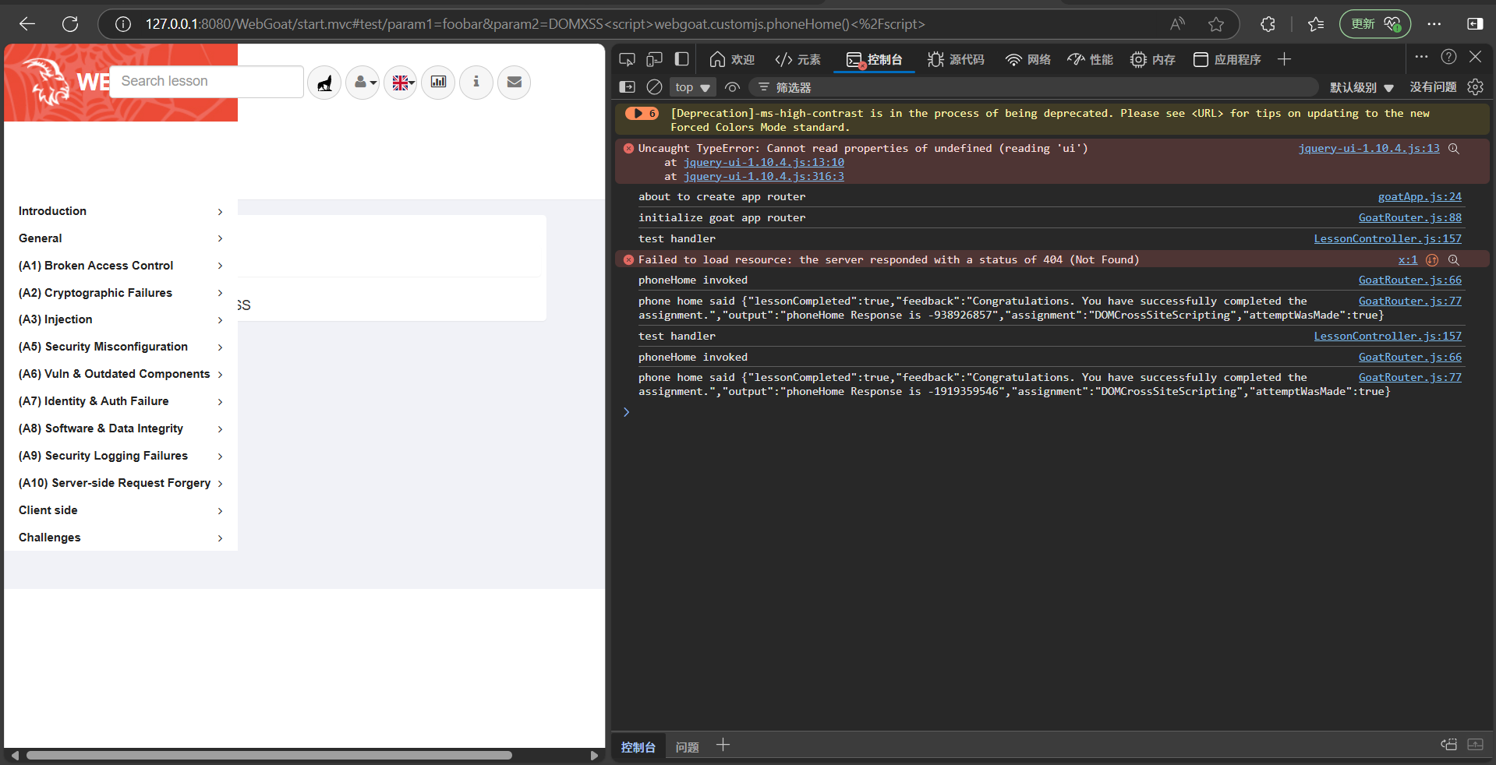The image size is (1496, 765).
Task: Toggle DevTools device emulation icon
Action: point(655,59)
